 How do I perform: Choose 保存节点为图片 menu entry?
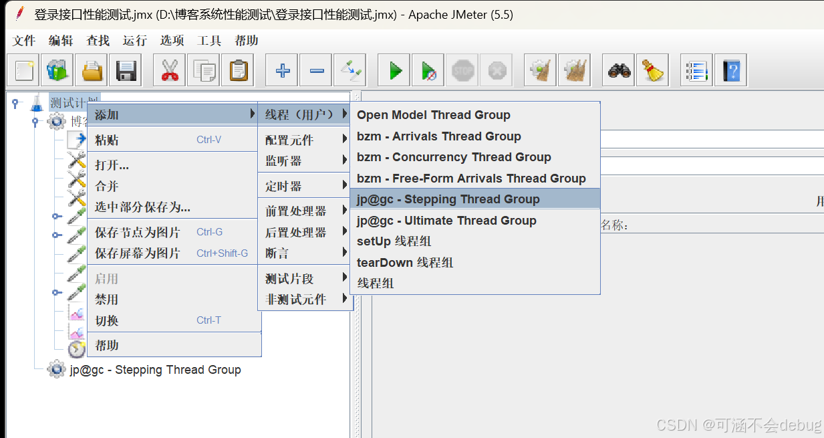[174, 233]
